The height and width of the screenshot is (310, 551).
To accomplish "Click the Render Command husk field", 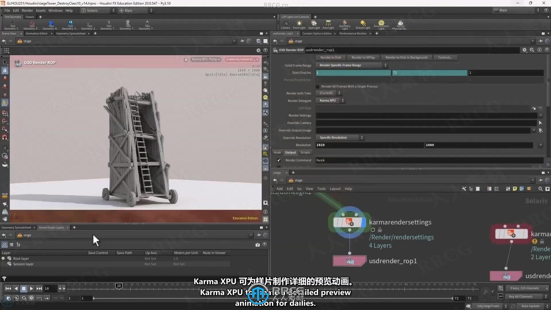I will 430,160.
